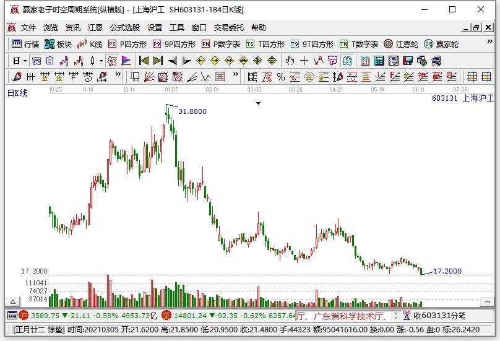This screenshot has height=341, width=500.
Task: Open the 板块 sector view
Action: pyautogui.click(x=58, y=44)
